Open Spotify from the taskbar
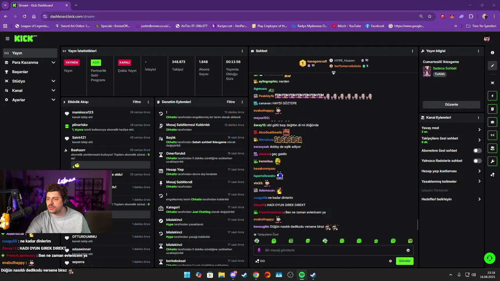The height and width of the screenshot is (281, 500). coord(302,275)
